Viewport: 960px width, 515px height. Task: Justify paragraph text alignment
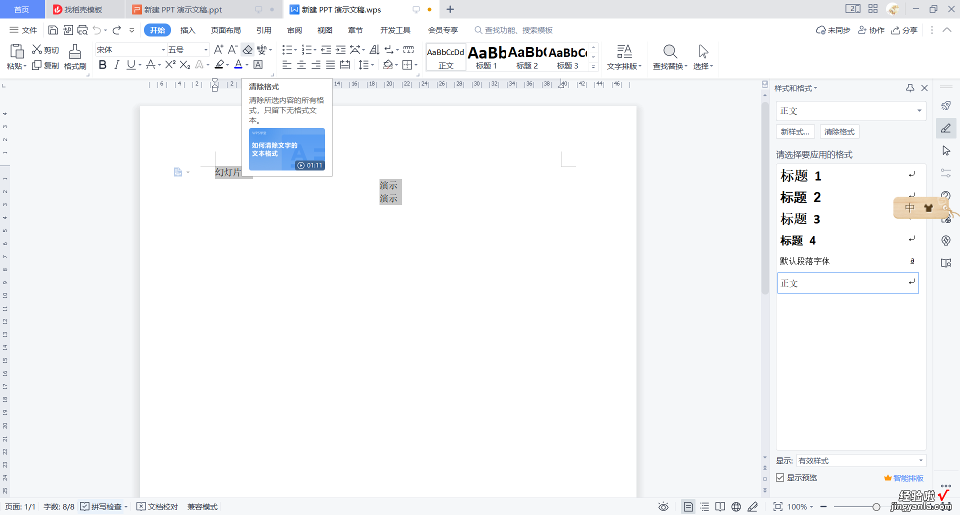[330, 64]
